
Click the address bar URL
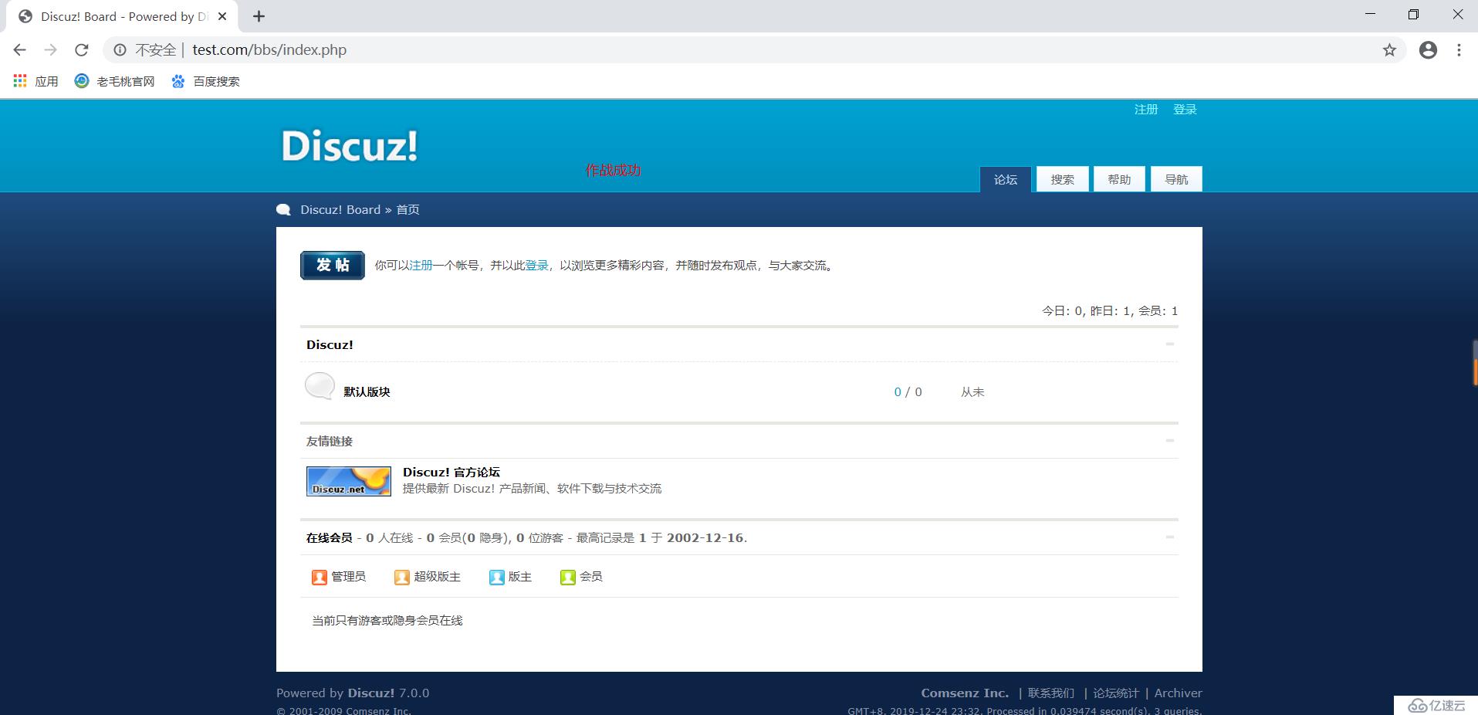(269, 50)
